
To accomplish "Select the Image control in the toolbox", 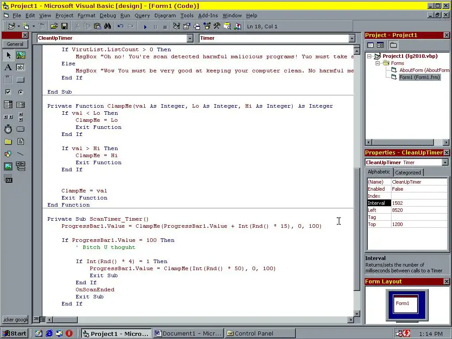I will tap(8, 166).
